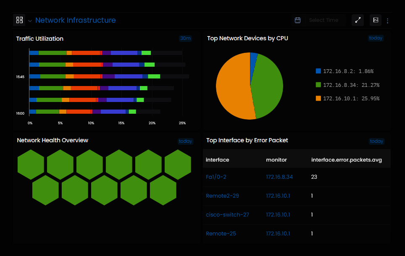405x256 pixels.
Task: Click the image export icon
Action: [376, 20]
